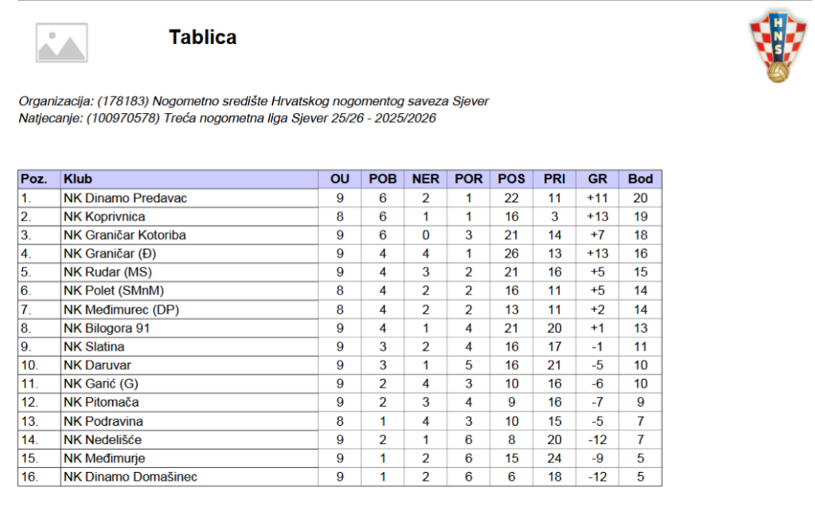Viewport: 815px width, 515px height.
Task: Select NK Bilogora 91 club name
Action: [x=107, y=328]
